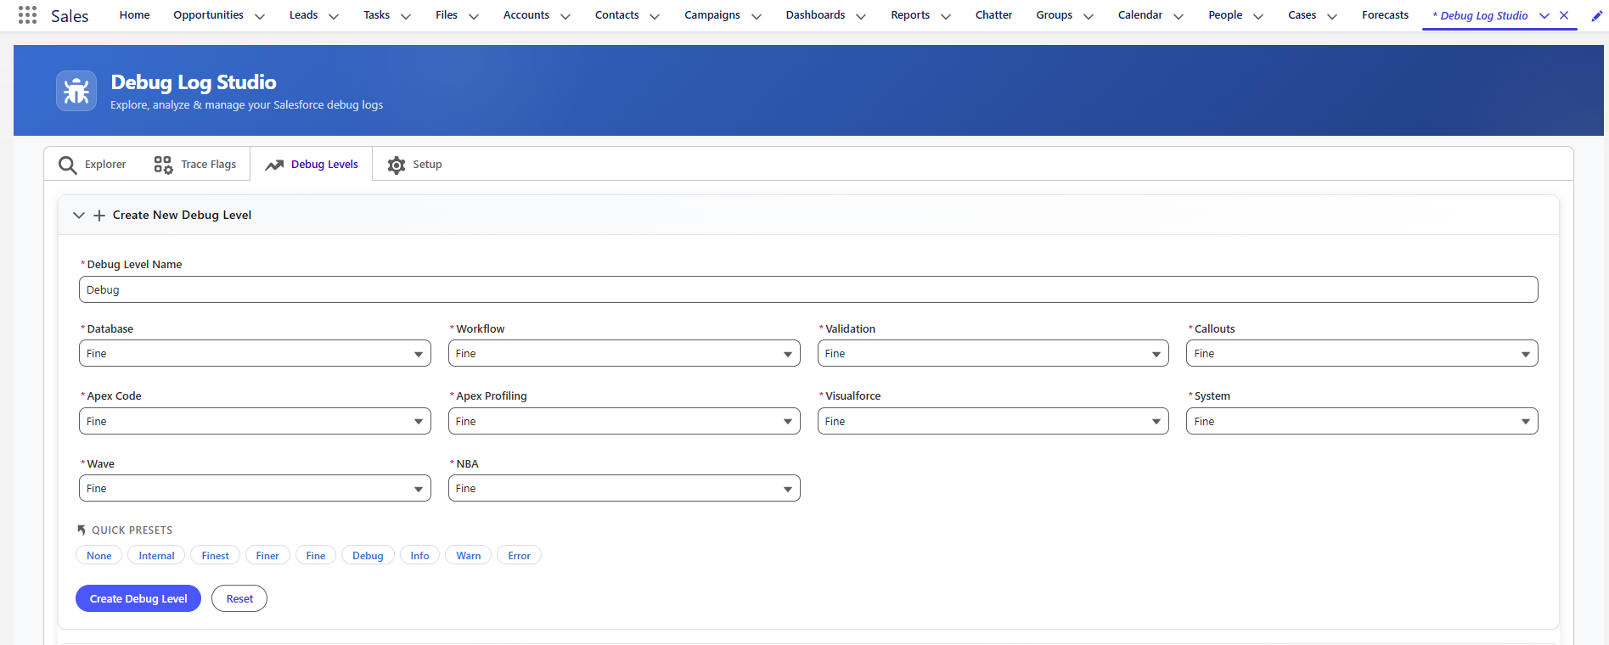Screen dimensions: 1609x645
Task: Click the Debug Levels trend icon
Action: [x=274, y=165]
